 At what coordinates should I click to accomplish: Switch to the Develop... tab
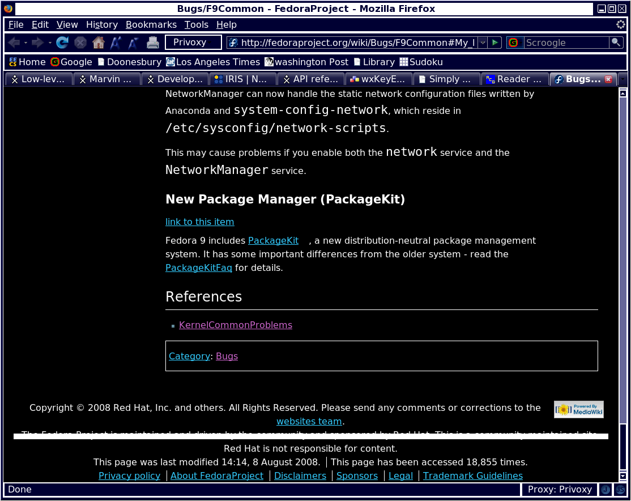click(174, 79)
